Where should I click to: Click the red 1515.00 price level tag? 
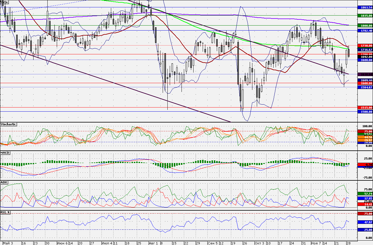365,108
